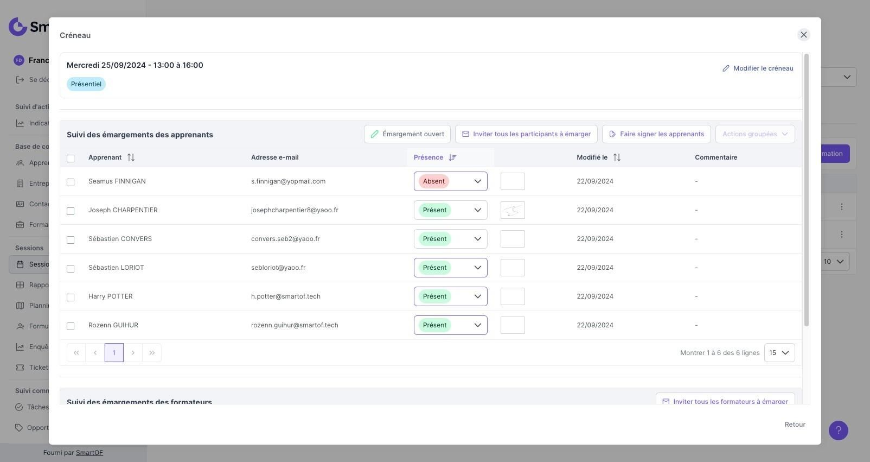Select the checkbox for Joseph CHARPENTIER
Screen dimensions: 870x462
tap(71, 211)
